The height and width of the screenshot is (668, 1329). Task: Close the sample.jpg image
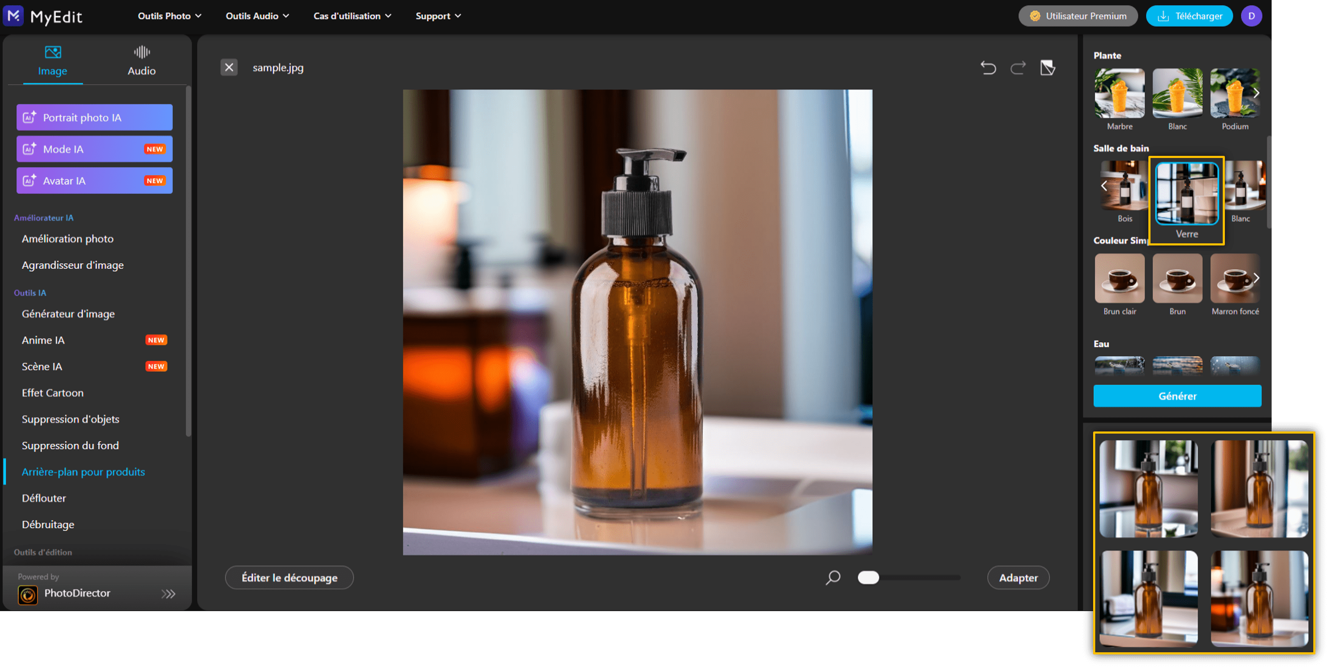(x=229, y=67)
